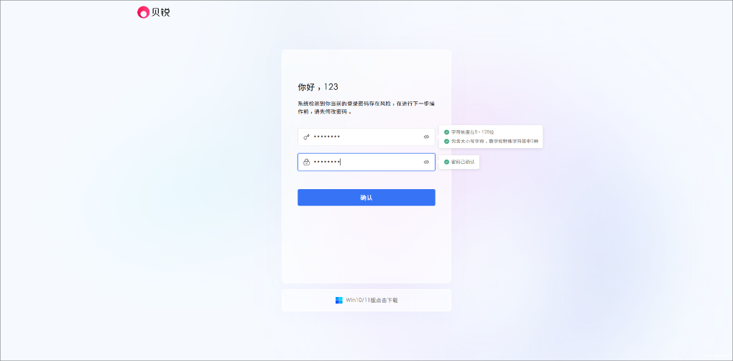Show the new password via eye icon

pyautogui.click(x=426, y=137)
